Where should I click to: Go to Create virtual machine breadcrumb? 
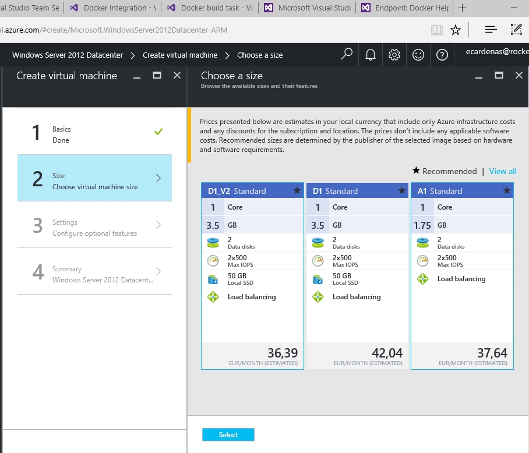[180, 55]
